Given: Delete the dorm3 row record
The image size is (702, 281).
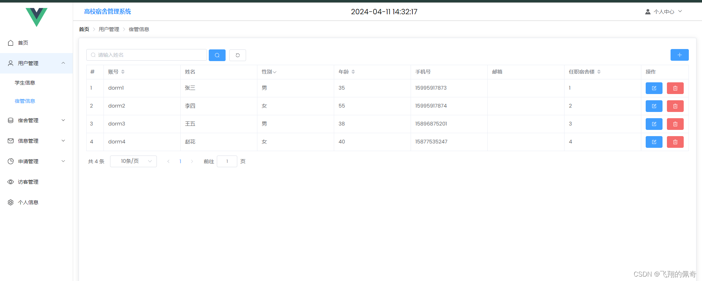Looking at the screenshot, I should [x=675, y=124].
